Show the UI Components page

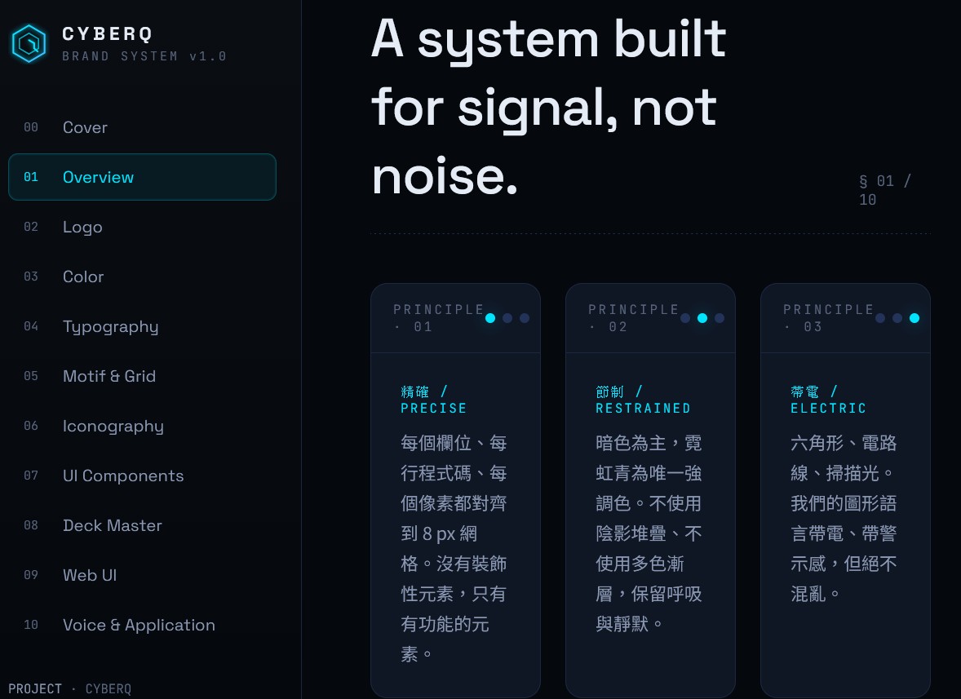coord(123,476)
